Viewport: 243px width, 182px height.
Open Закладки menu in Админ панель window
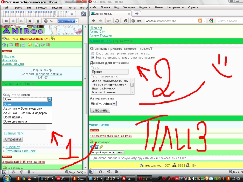tap(129, 7)
